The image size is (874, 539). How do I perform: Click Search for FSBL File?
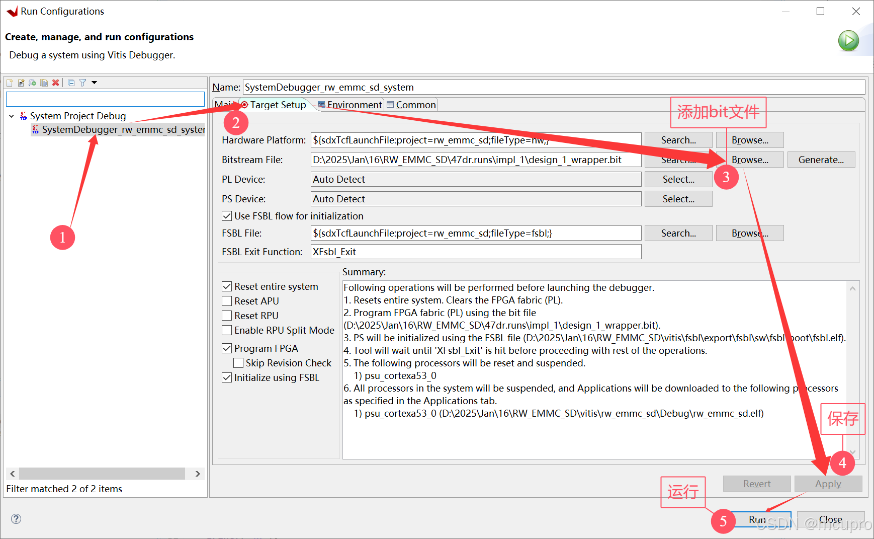678,233
